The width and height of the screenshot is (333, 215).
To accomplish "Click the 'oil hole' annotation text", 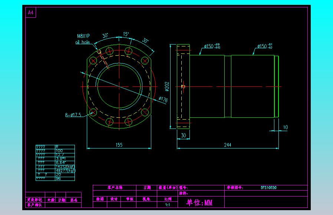I will tap(83, 42).
